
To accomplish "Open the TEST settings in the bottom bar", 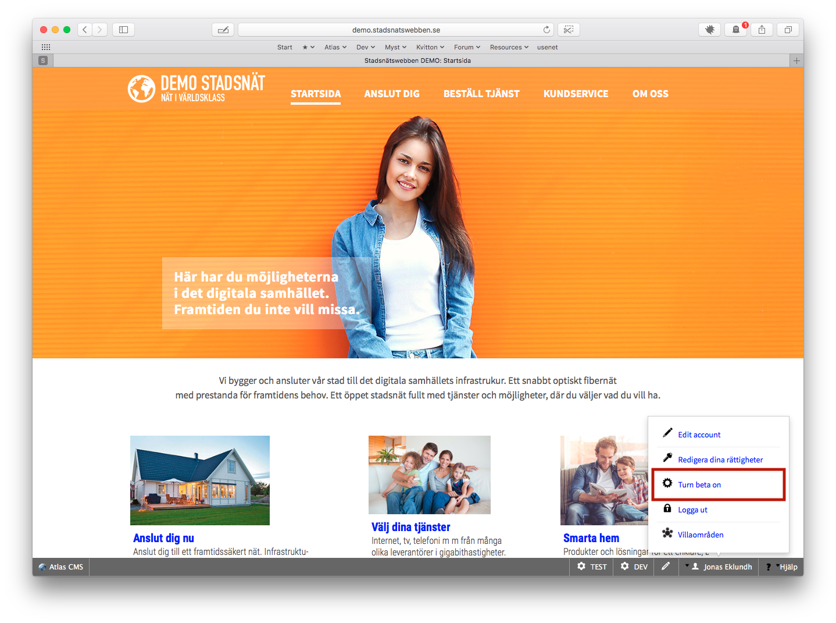I will [592, 567].
